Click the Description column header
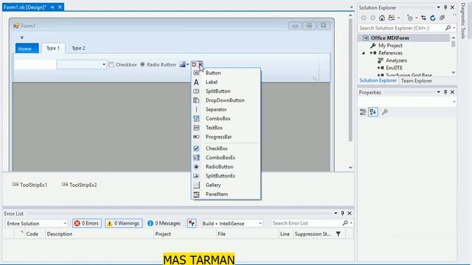 [x=59, y=234]
